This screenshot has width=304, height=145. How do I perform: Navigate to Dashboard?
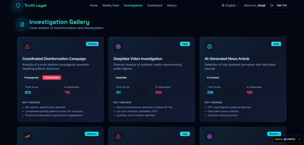pos(155,5)
